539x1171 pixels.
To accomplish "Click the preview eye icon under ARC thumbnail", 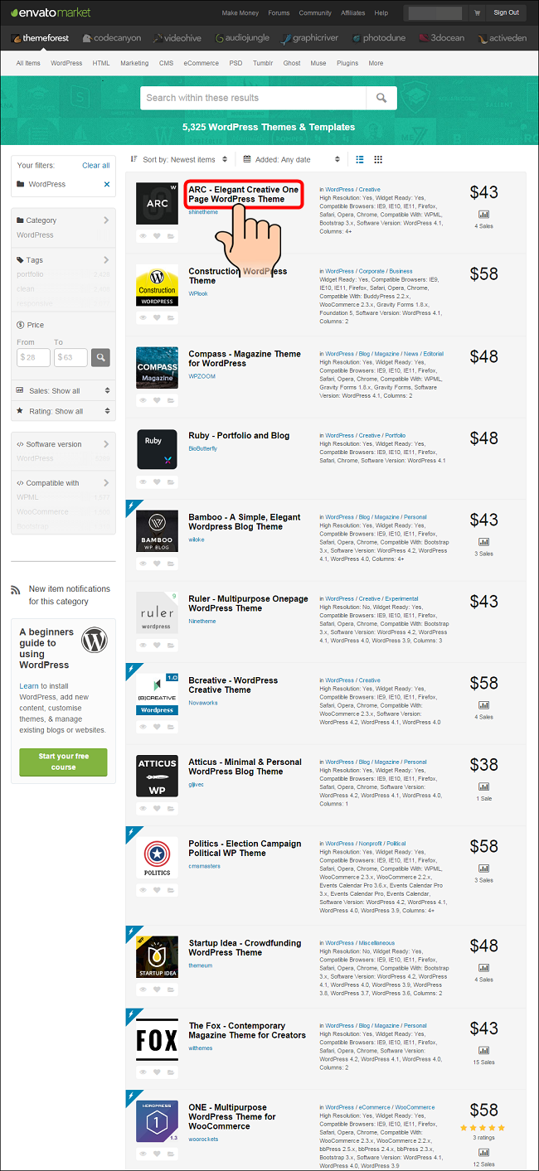I will (143, 236).
